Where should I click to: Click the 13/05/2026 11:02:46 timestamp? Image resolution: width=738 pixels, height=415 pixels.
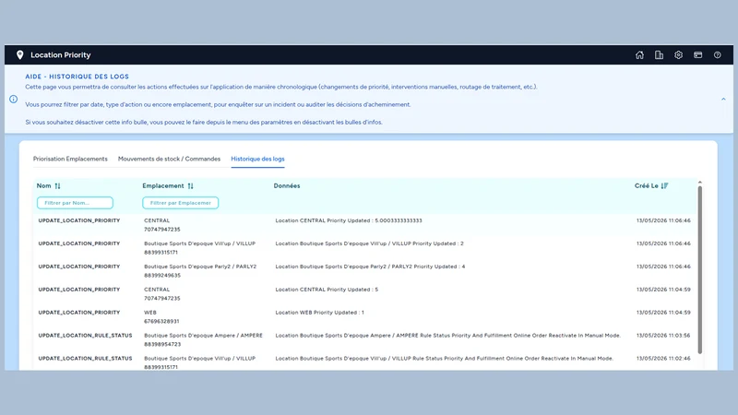(x=663, y=359)
